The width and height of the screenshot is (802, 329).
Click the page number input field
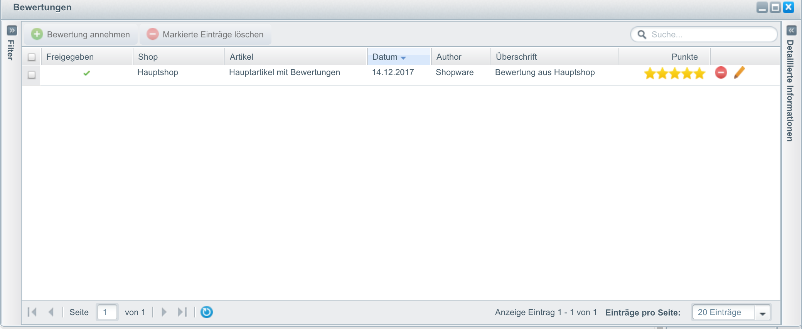pos(107,312)
